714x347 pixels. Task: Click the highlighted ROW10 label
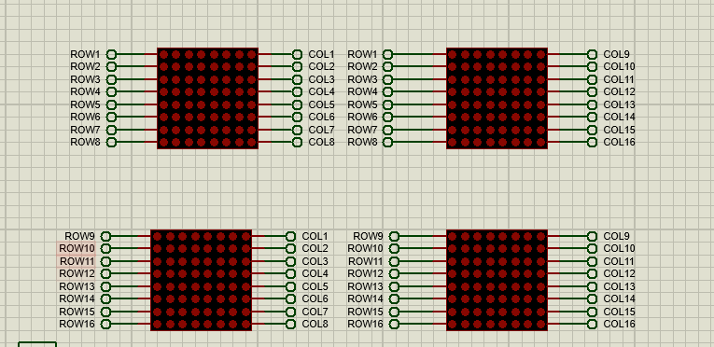77,249
